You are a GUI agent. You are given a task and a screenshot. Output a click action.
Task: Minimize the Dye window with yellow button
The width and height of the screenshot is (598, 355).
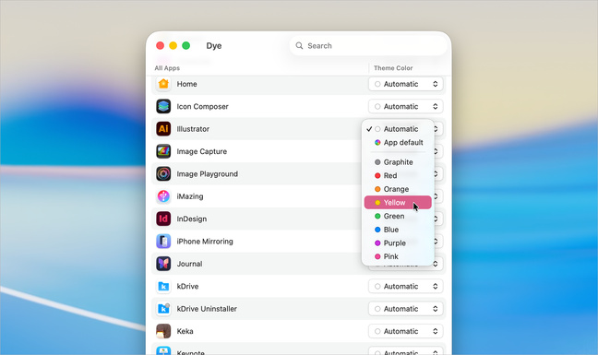click(x=173, y=46)
